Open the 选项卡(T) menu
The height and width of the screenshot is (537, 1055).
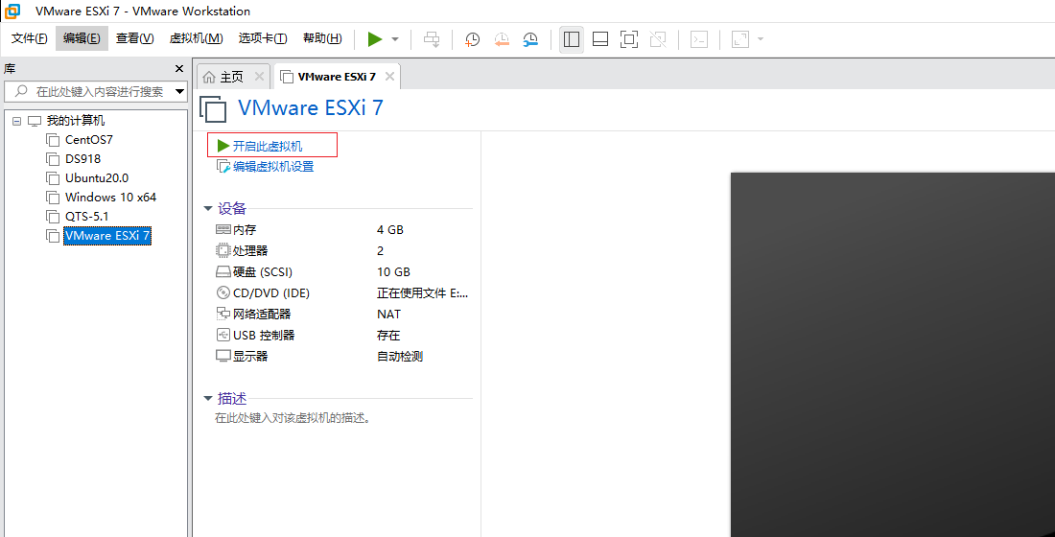(263, 38)
